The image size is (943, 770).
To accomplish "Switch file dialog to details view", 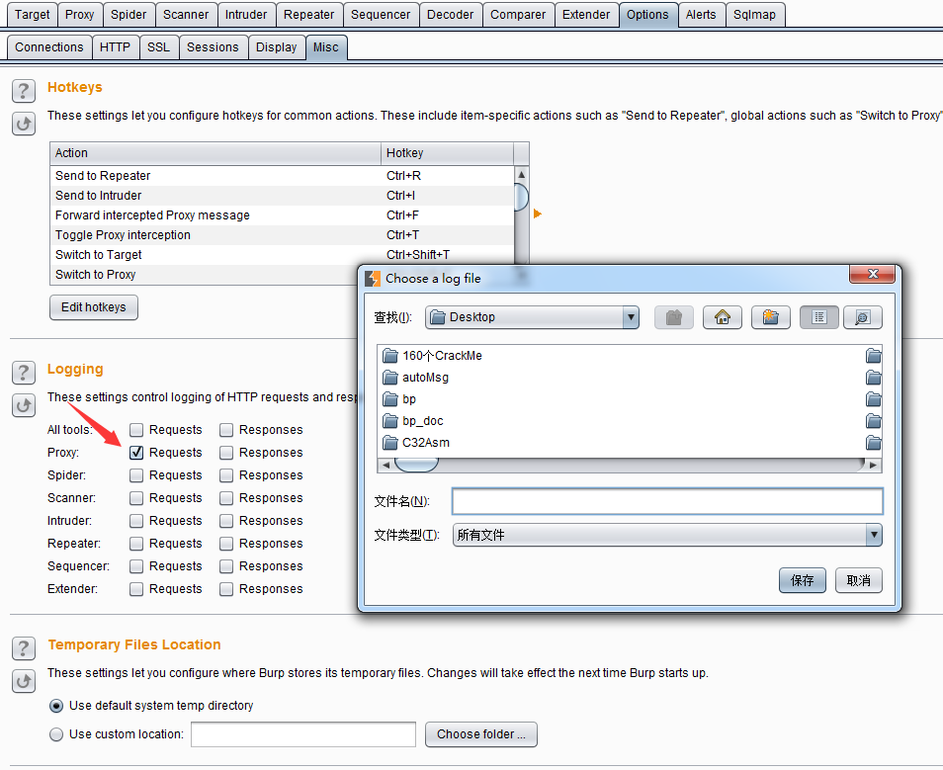I will click(862, 317).
